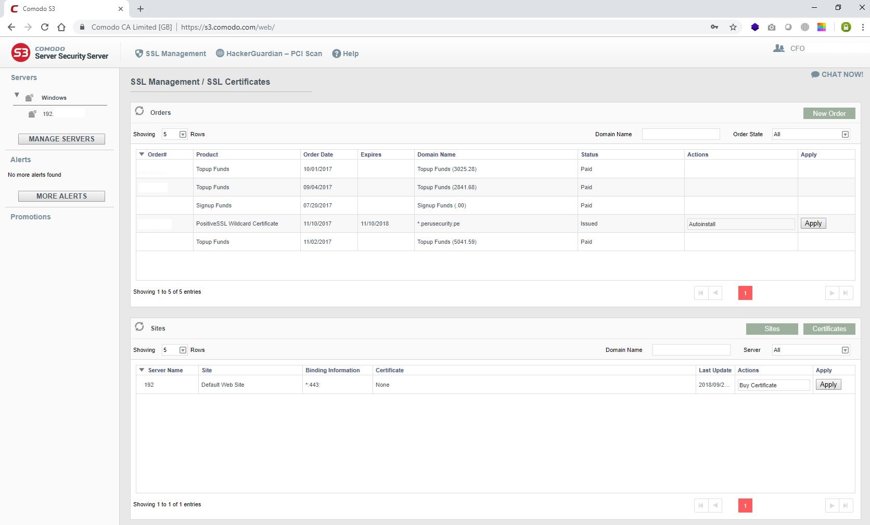Refresh the Sites panel list
The width and height of the screenshot is (870, 525).
pyautogui.click(x=139, y=326)
